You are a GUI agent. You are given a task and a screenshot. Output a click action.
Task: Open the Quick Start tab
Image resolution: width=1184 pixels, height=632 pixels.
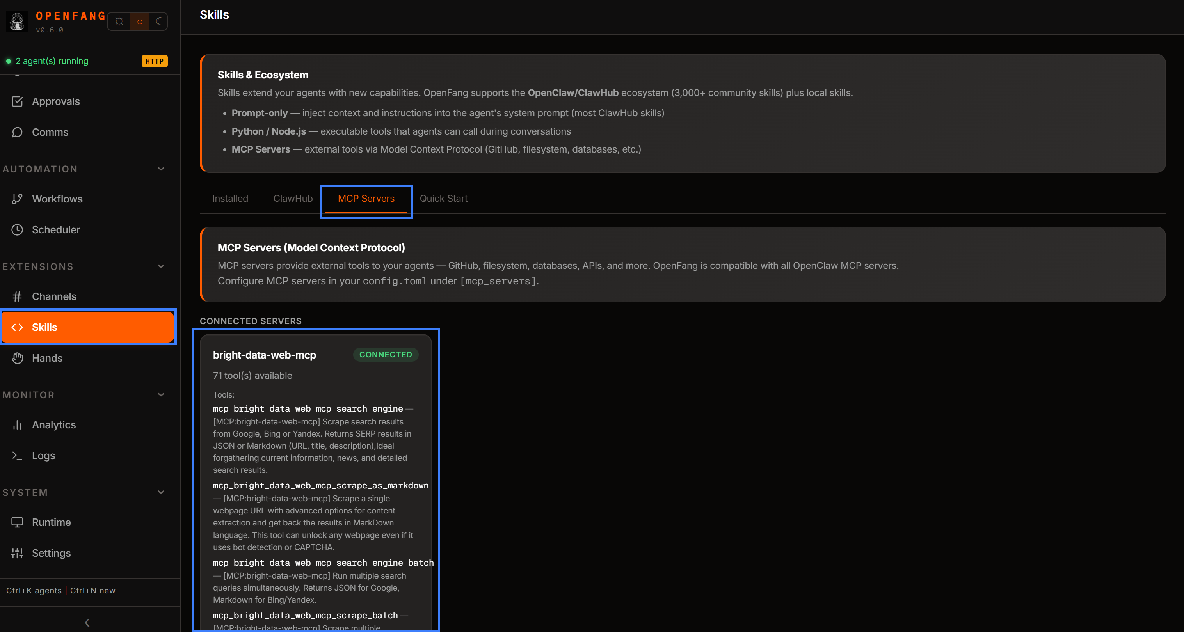[443, 198]
